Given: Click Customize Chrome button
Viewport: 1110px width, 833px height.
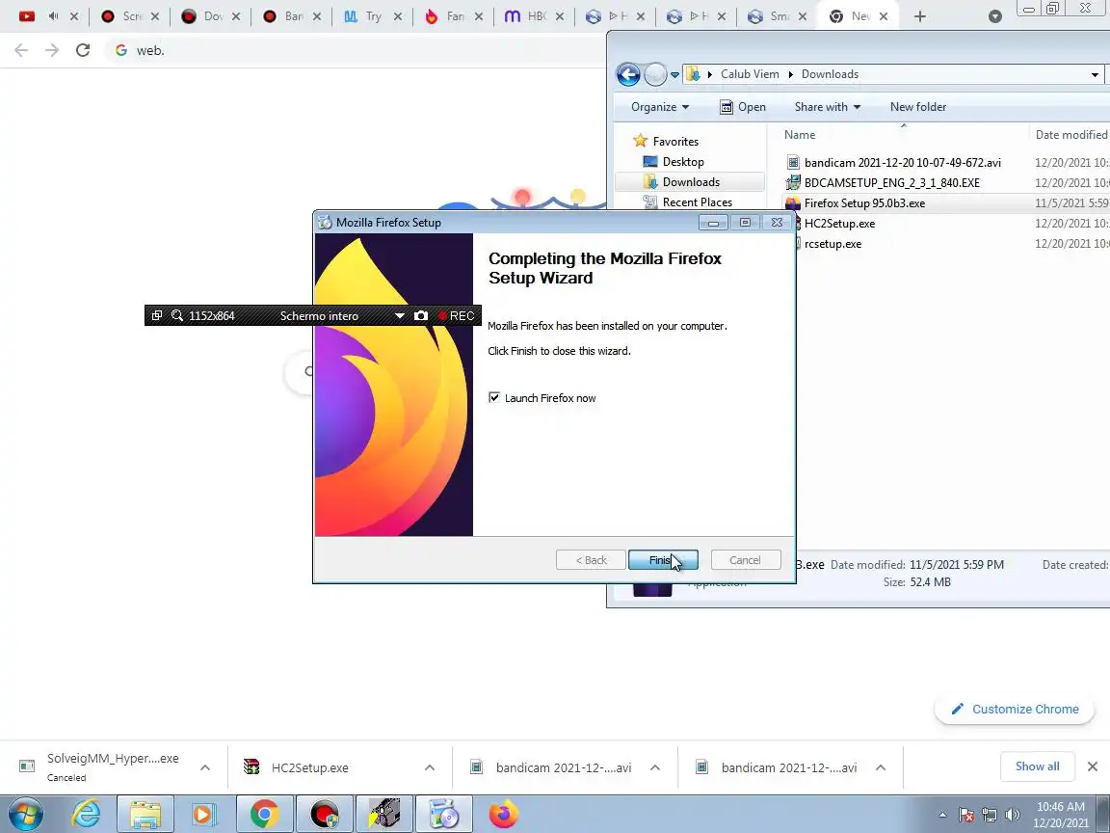Looking at the screenshot, I should (x=1015, y=709).
